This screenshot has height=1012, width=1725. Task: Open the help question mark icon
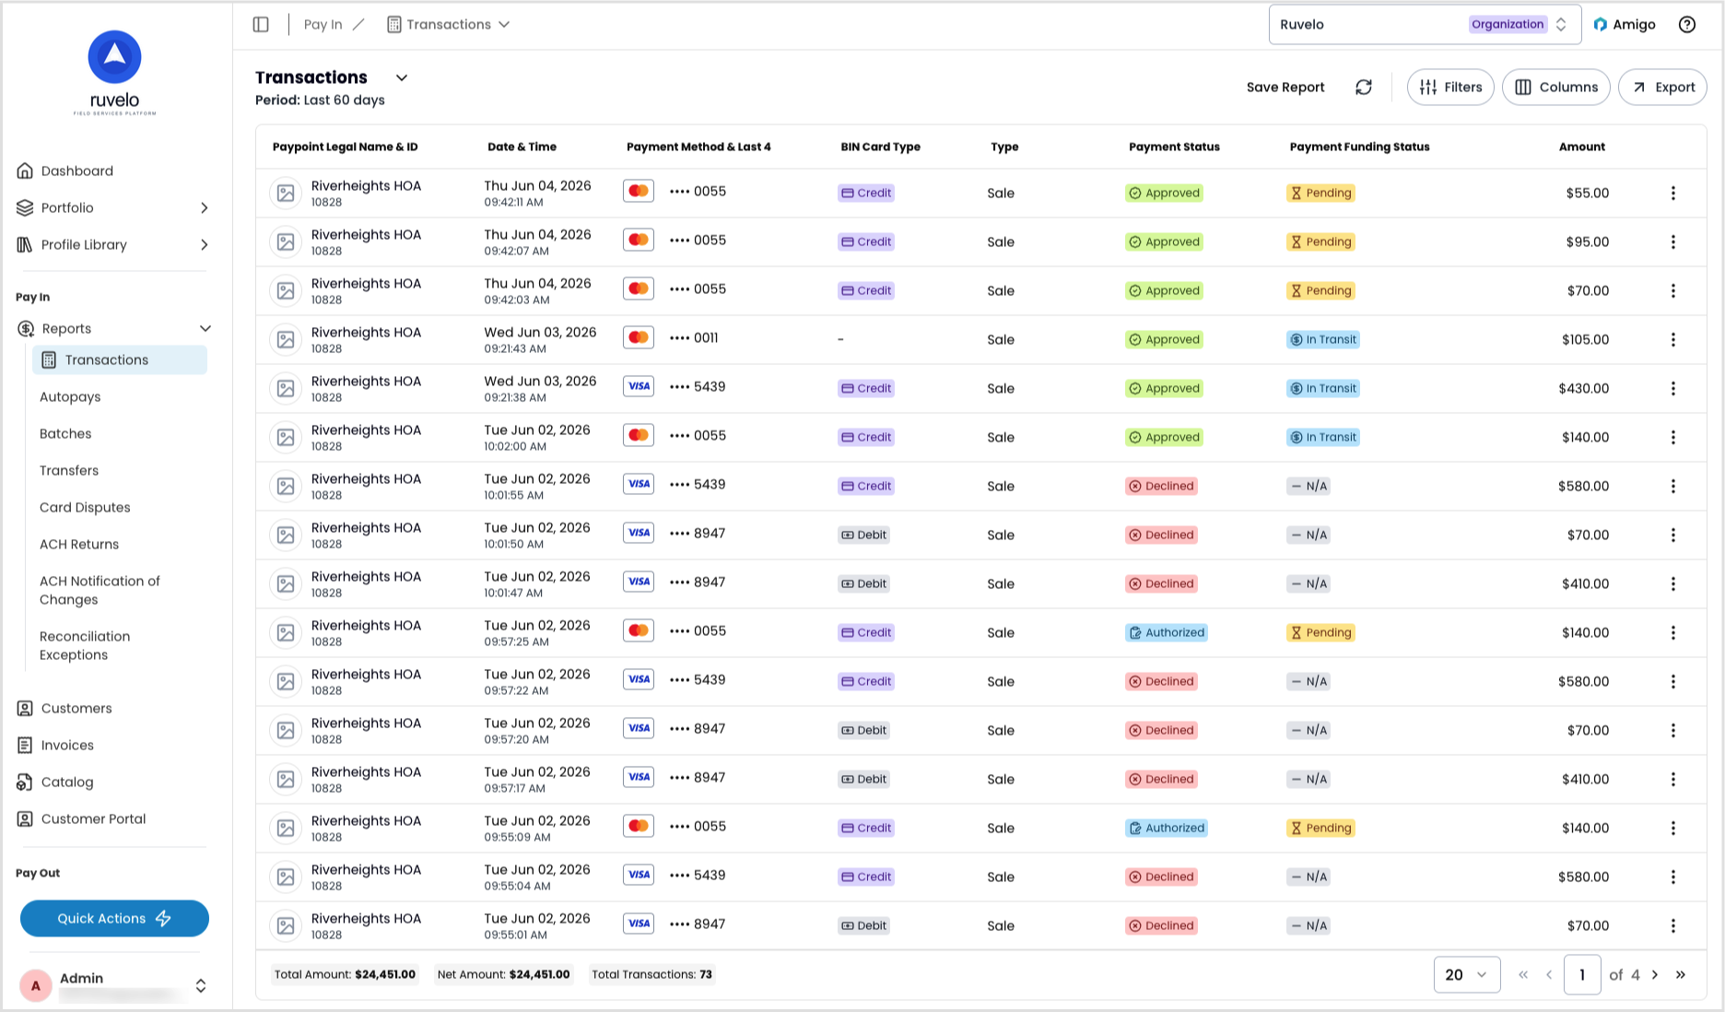click(1687, 25)
